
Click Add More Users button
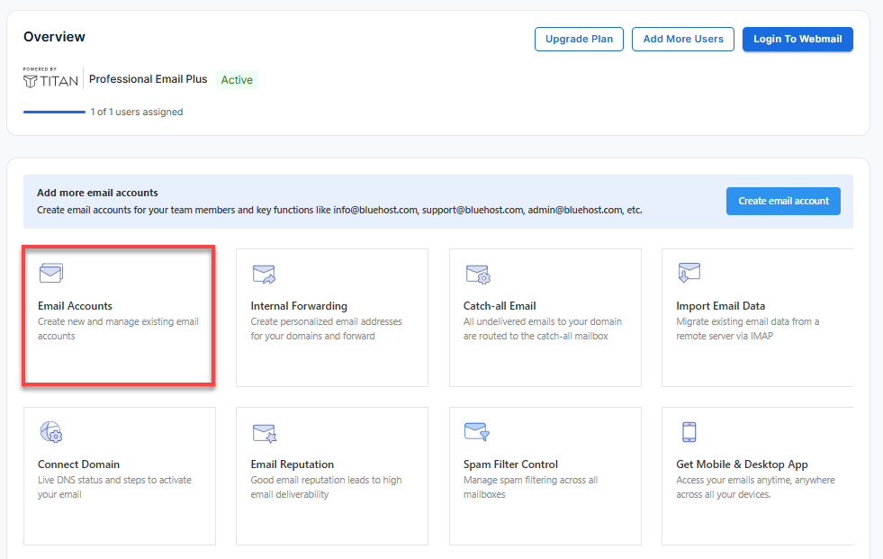[x=683, y=39]
